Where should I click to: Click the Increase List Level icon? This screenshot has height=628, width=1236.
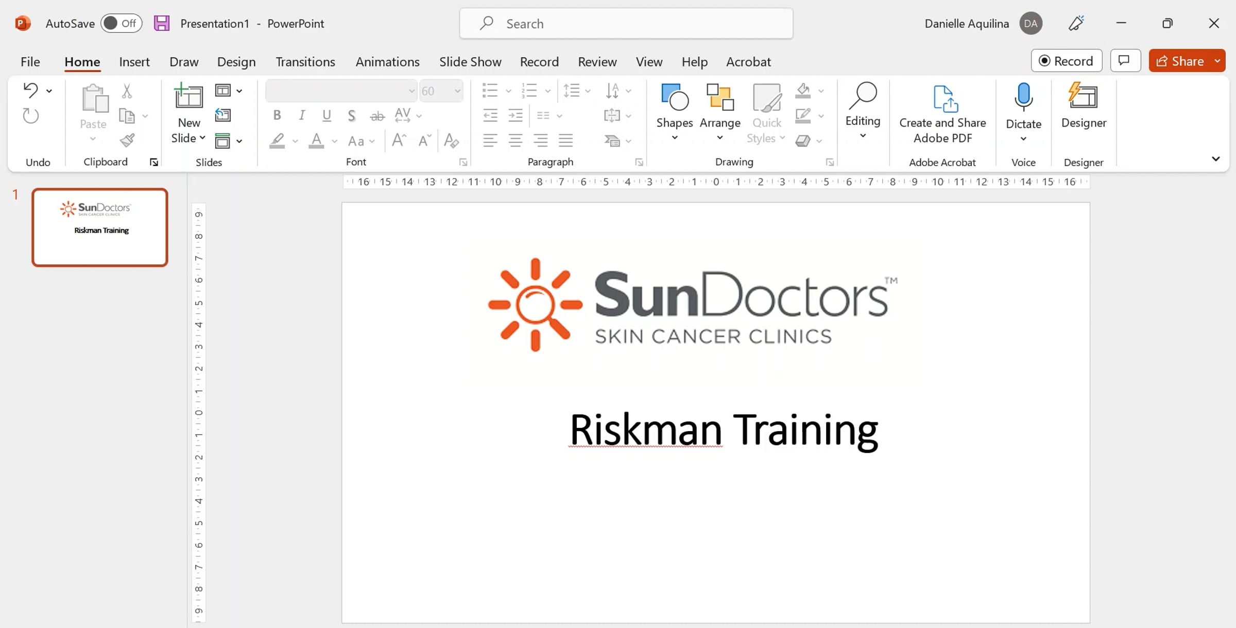tap(516, 116)
